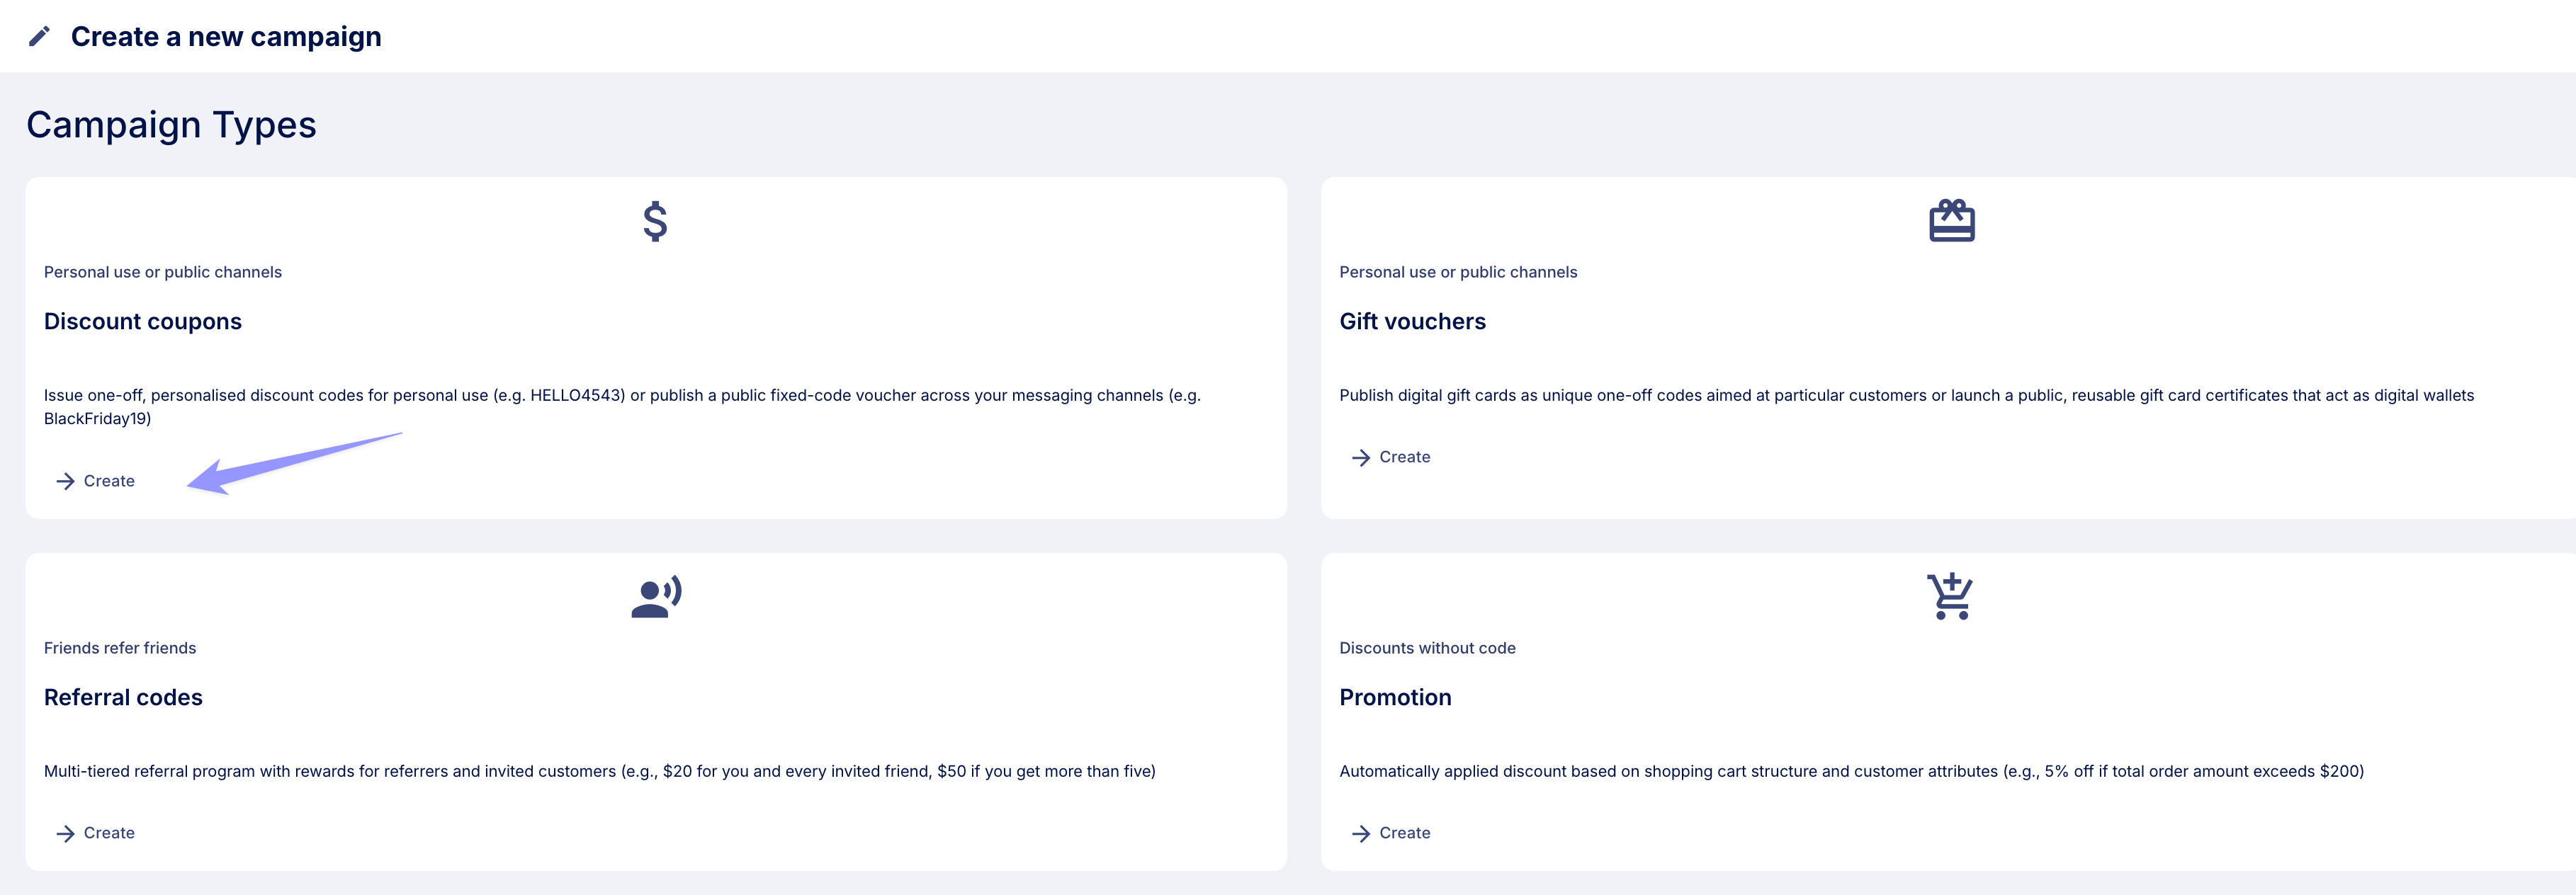2576x895 pixels.
Task: Click the arrow icon beside Promotion Create
Action: point(1361,833)
